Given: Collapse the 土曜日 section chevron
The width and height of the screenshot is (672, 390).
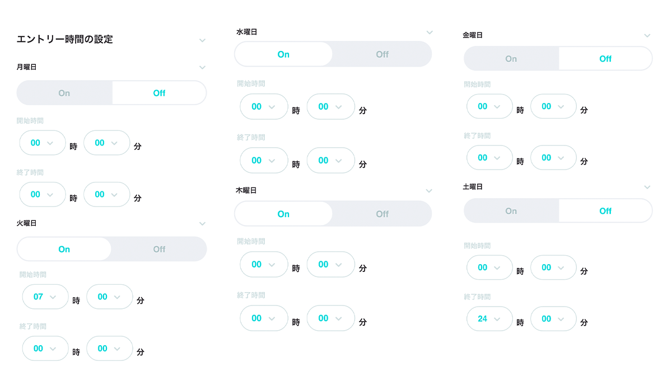Looking at the screenshot, I should click(647, 187).
